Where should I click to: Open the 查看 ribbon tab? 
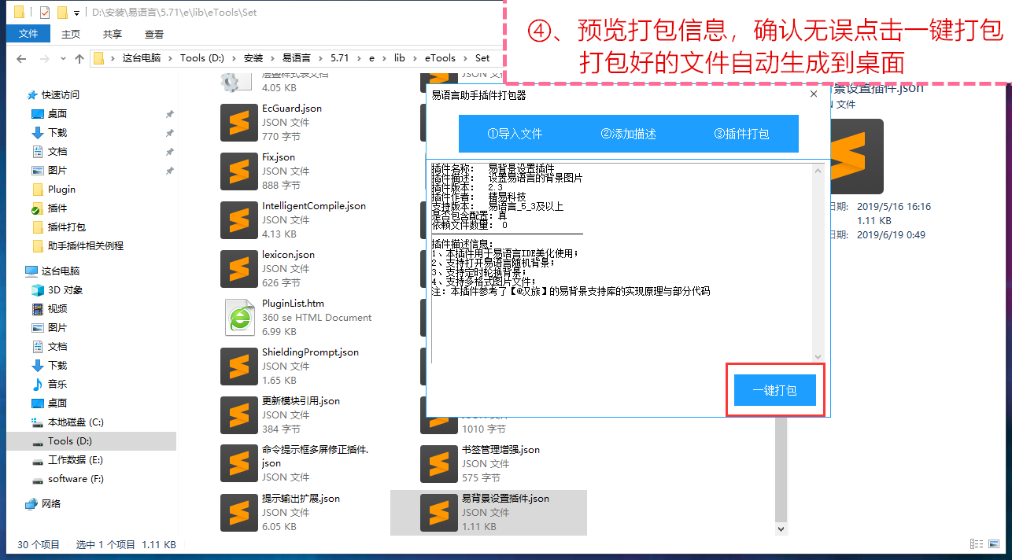point(154,34)
